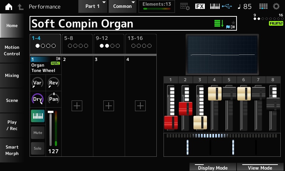
Task: Click the exit up-arrow icon
Action: pos(20,6)
